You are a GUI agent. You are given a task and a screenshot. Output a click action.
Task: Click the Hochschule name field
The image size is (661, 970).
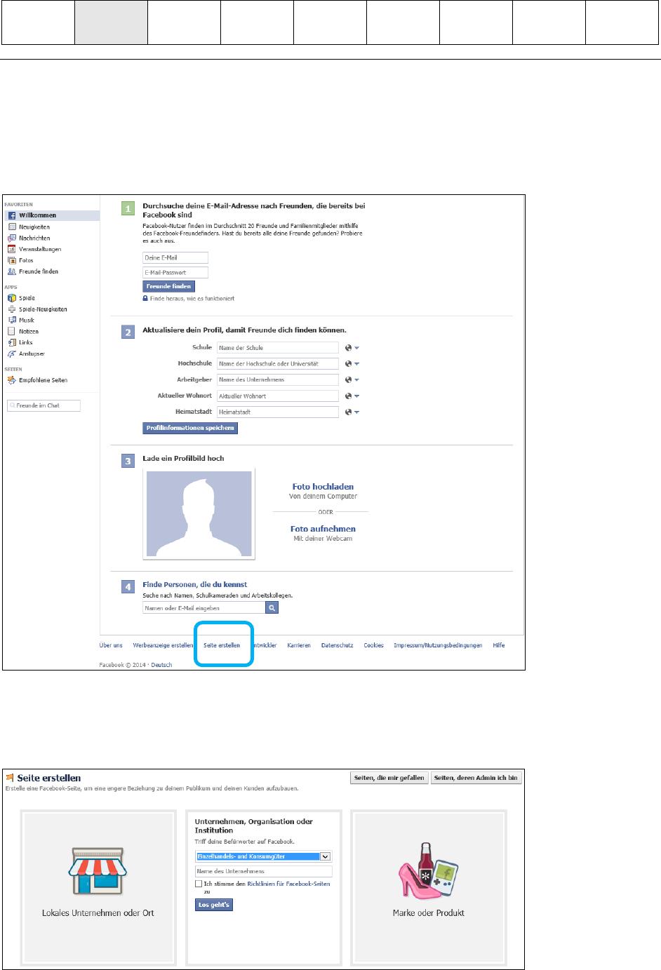[x=277, y=364]
